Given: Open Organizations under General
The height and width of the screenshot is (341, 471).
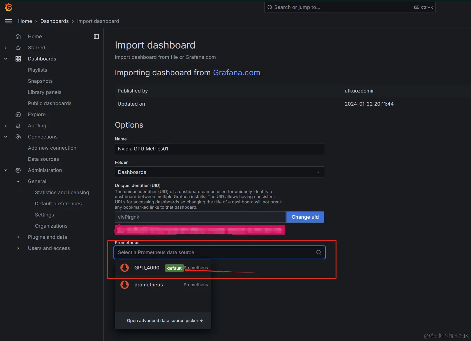Looking at the screenshot, I should (51, 226).
